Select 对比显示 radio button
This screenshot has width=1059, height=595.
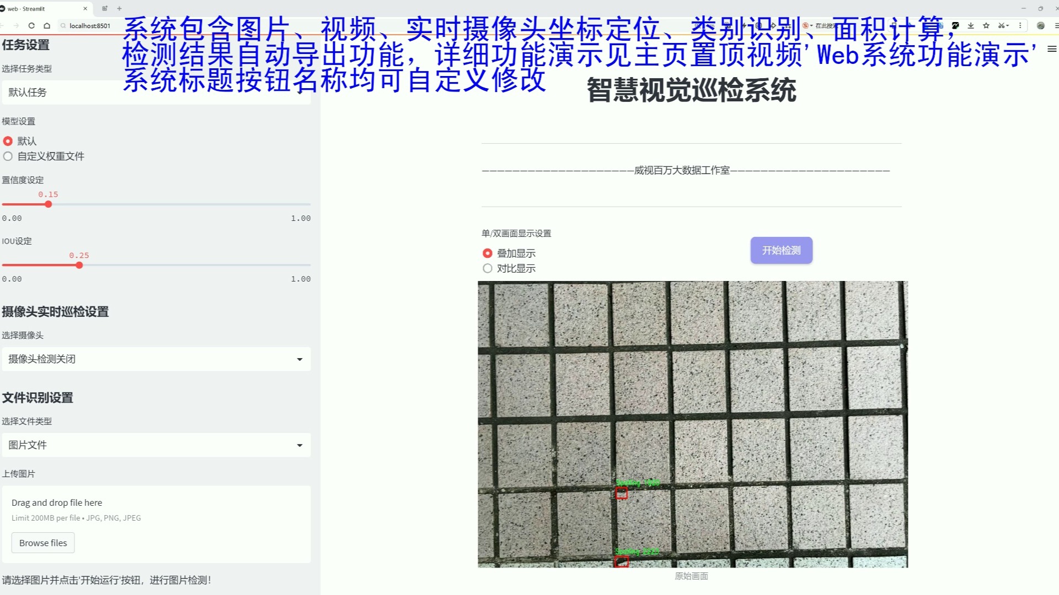tap(486, 268)
